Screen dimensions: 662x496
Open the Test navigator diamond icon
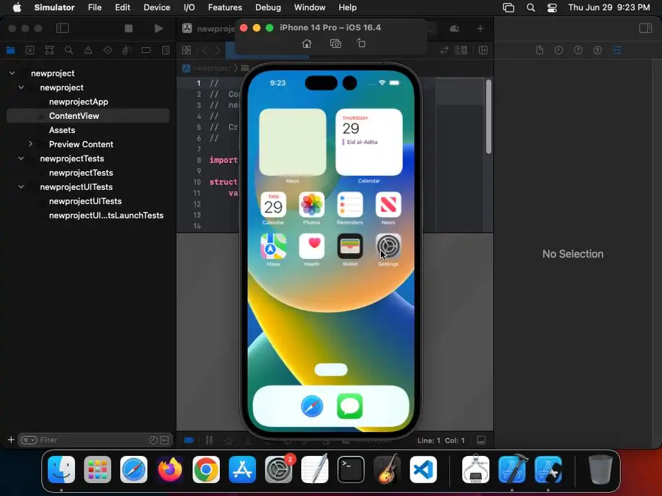pos(108,50)
